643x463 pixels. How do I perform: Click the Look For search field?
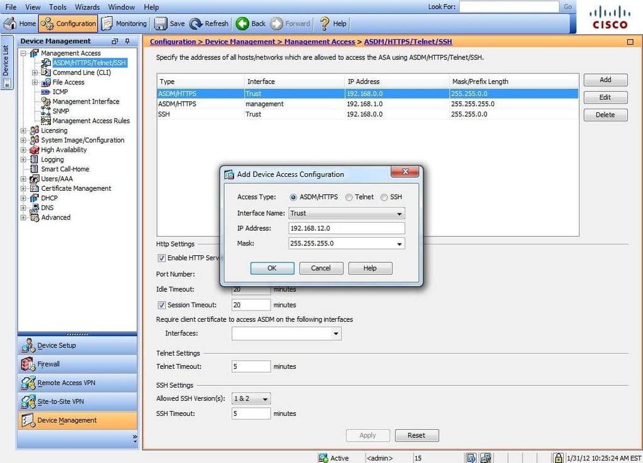coord(509,6)
